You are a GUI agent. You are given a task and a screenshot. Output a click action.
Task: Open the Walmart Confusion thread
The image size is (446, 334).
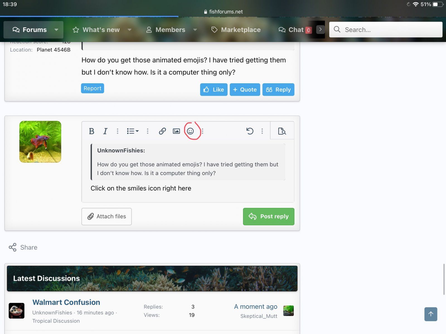66,302
